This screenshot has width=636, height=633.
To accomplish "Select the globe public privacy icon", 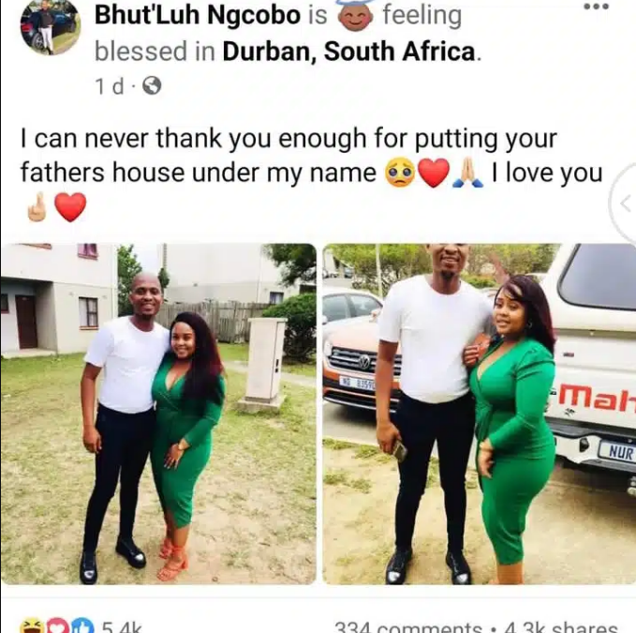I will (x=153, y=86).
